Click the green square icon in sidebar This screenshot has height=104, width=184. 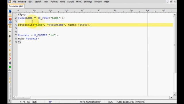click(x=10, y=67)
